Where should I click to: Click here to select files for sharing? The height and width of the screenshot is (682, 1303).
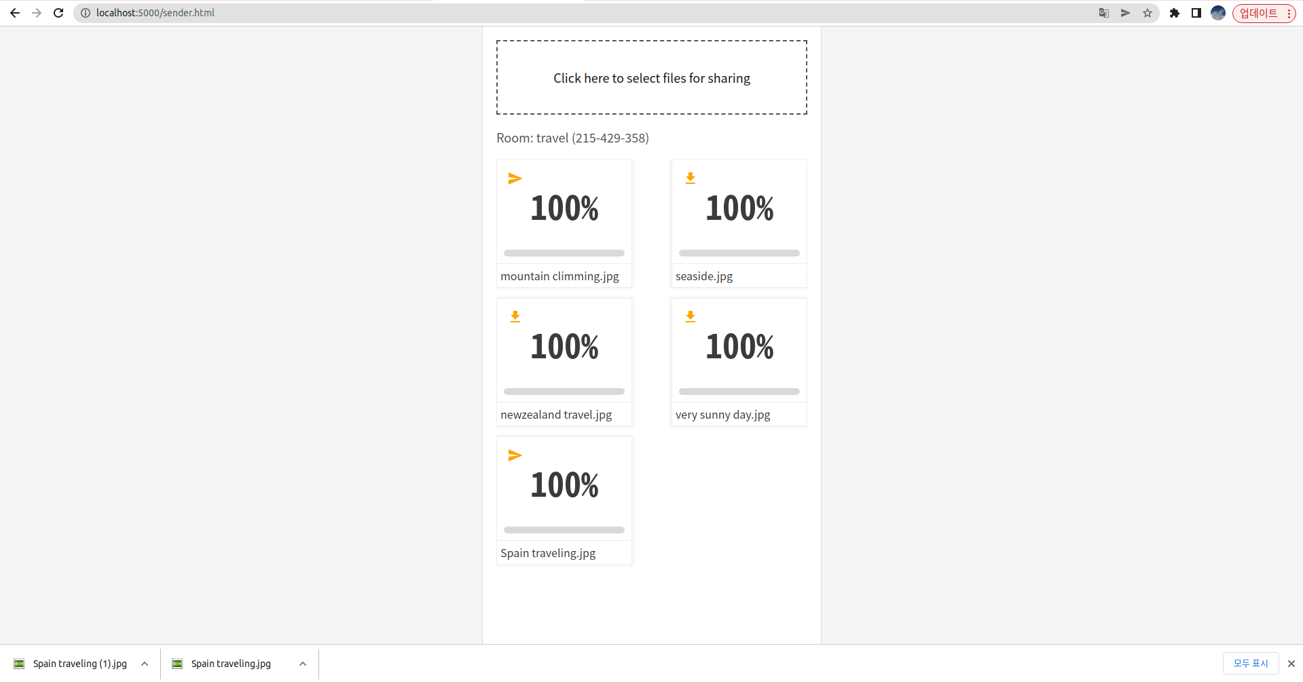tap(652, 77)
